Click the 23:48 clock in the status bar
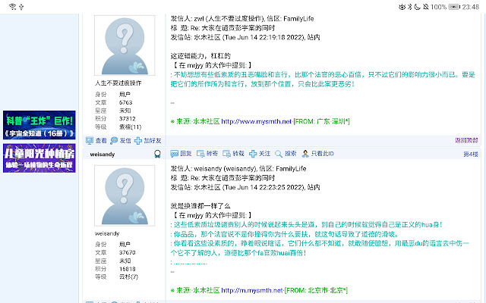This screenshot has height=303, width=486. [471, 7]
